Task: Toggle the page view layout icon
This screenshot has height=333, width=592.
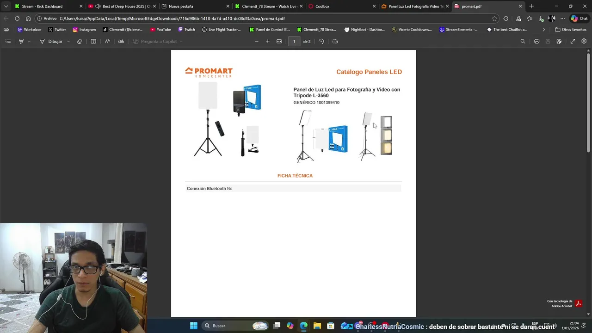Action: coord(93,41)
